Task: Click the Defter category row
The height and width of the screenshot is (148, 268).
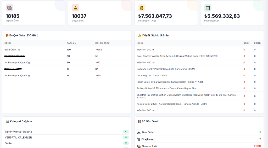Action: click(x=67, y=143)
